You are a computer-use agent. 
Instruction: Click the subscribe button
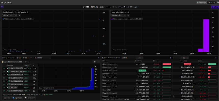click(201, 2)
